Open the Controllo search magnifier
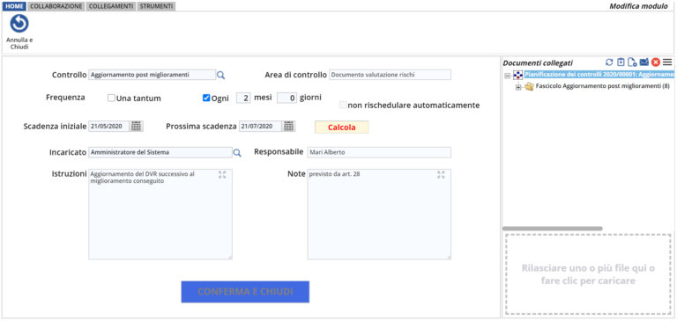 pyautogui.click(x=220, y=76)
